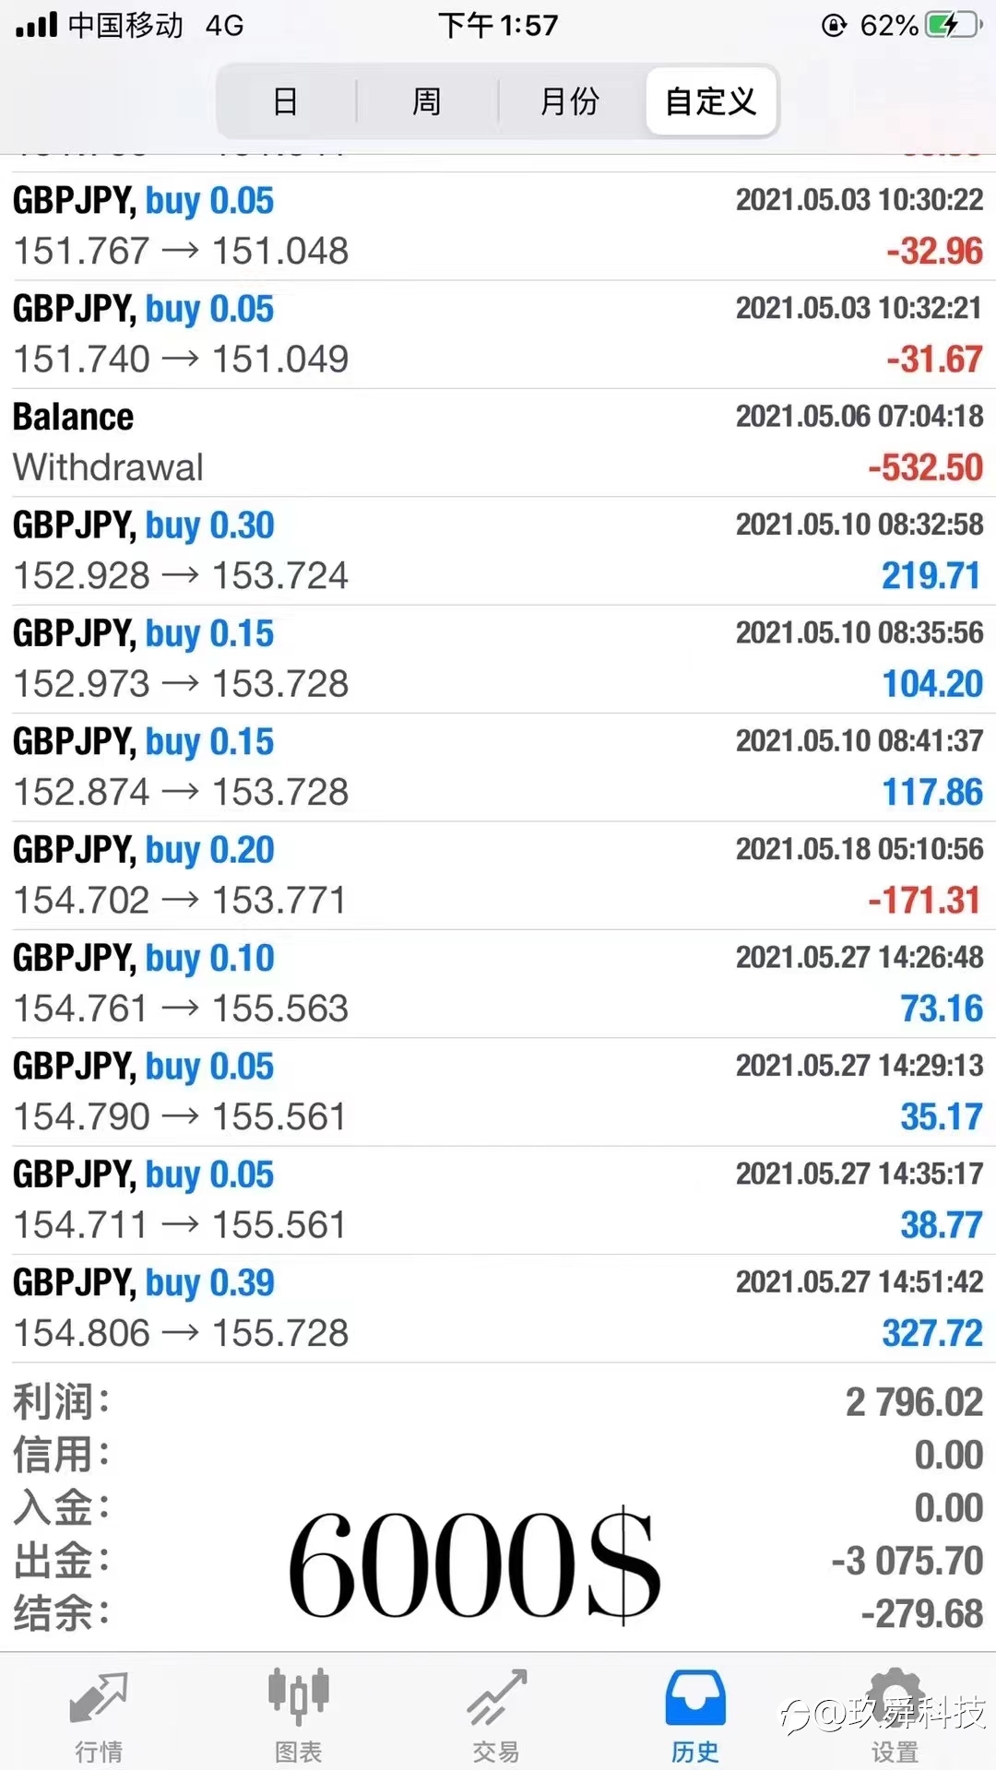Tap the cellular signal bars icon
The height and width of the screenshot is (1770, 996).
[37, 25]
